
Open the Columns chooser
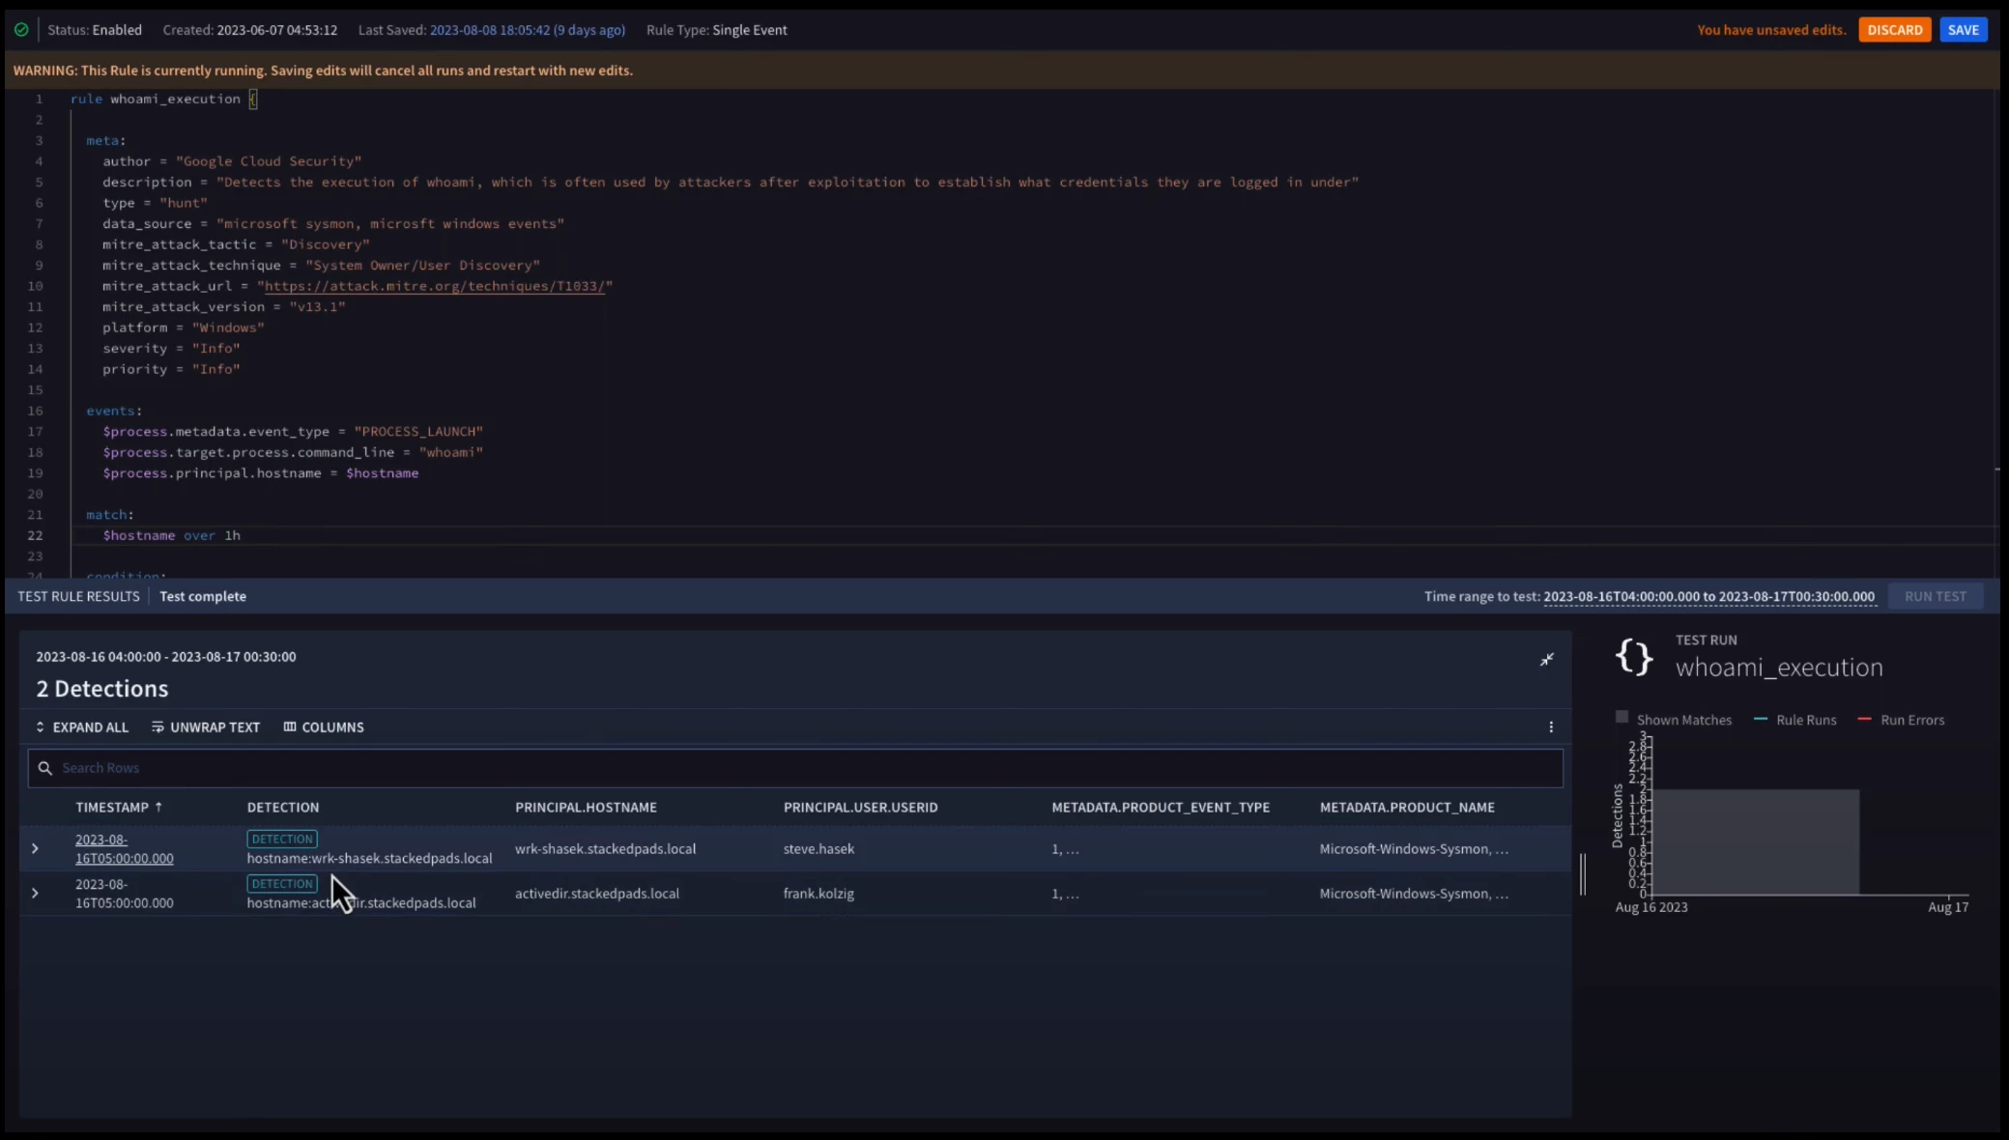pos(324,727)
